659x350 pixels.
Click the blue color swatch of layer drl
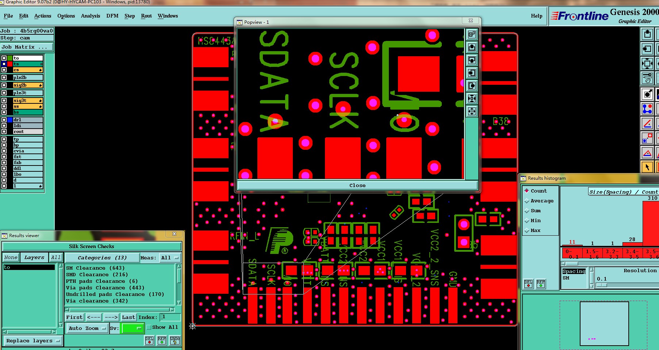[10, 120]
